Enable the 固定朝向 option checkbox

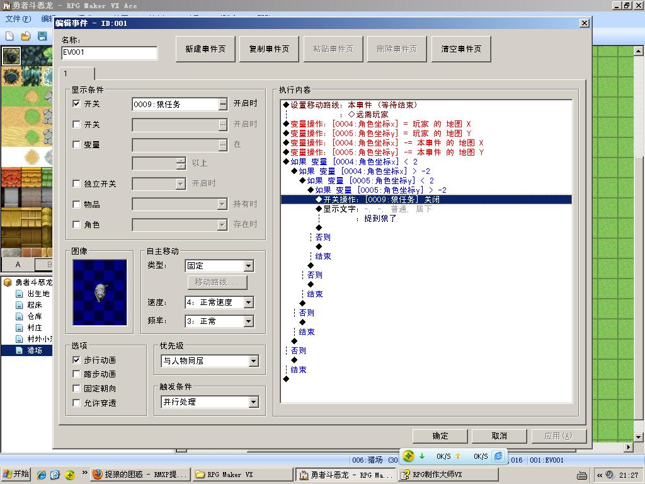76,388
